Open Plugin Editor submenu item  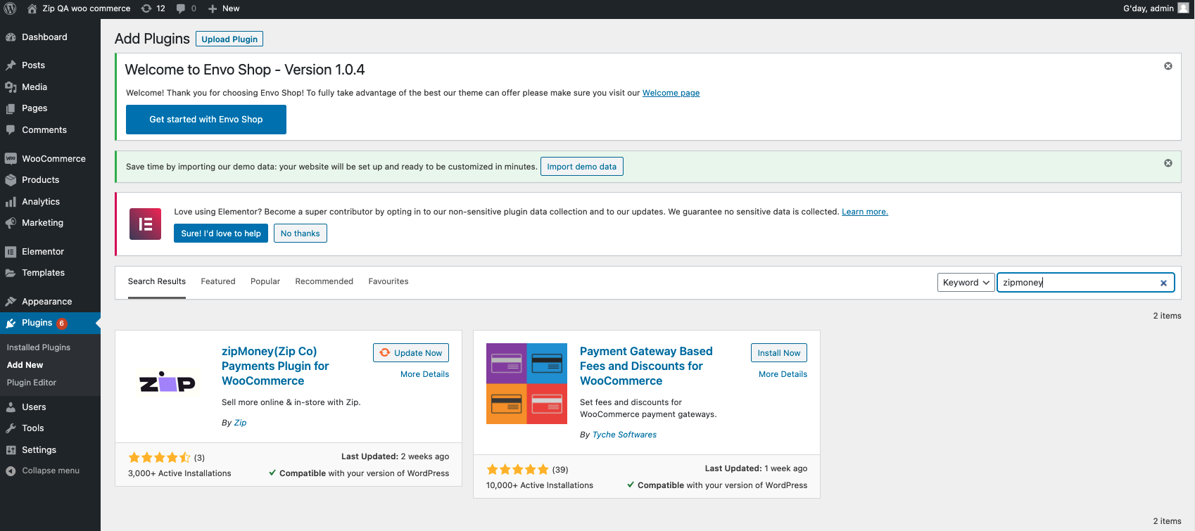click(x=32, y=383)
